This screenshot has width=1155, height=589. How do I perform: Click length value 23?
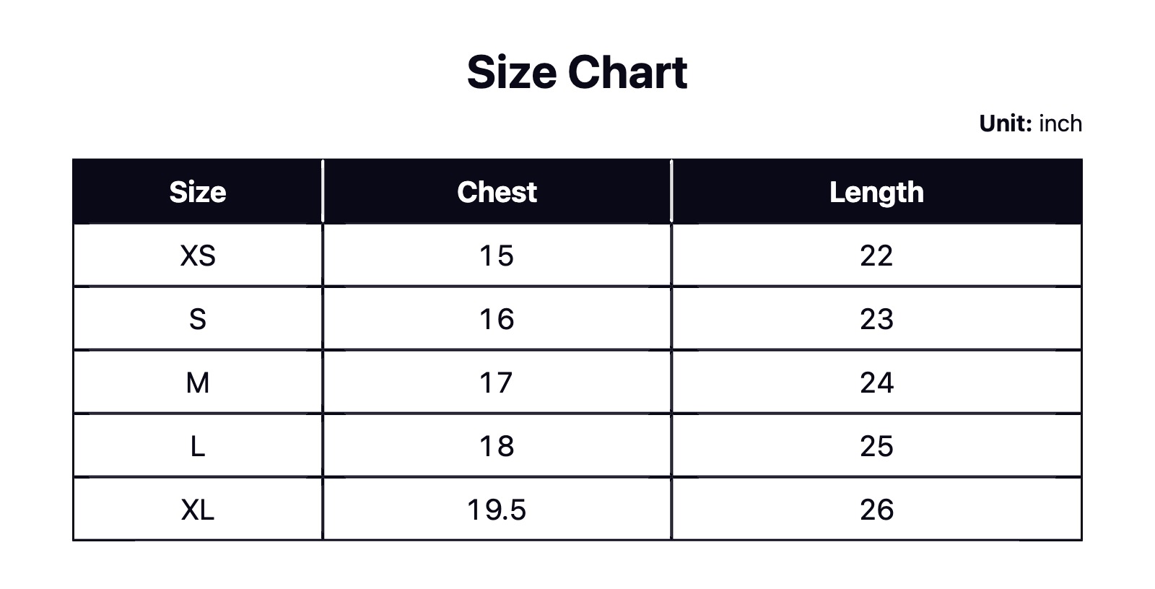click(876, 319)
